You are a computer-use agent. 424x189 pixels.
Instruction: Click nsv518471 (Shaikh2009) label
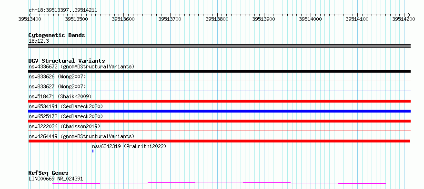(x=60, y=96)
